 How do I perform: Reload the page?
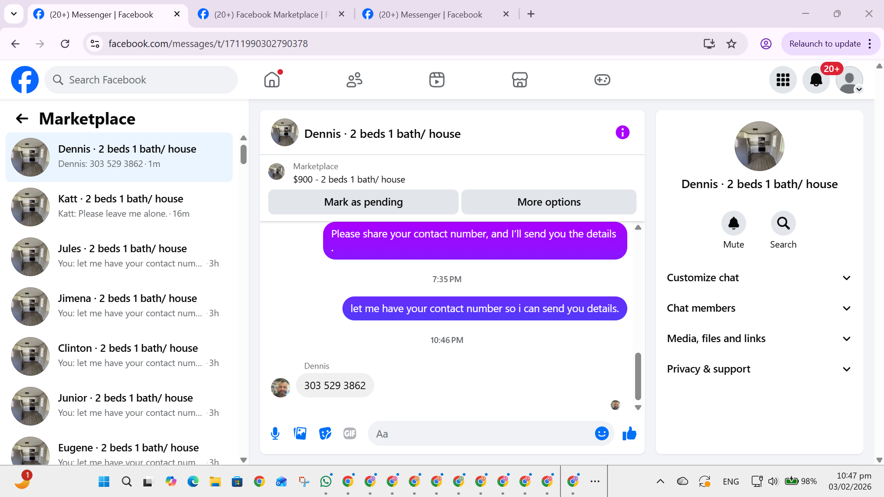(x=65, y=44)
